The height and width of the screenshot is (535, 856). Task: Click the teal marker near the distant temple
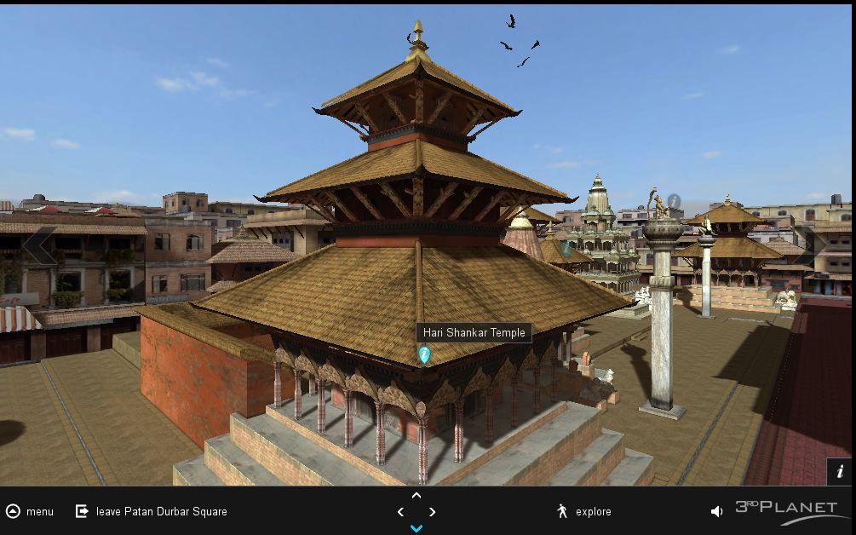click(567, 249)
